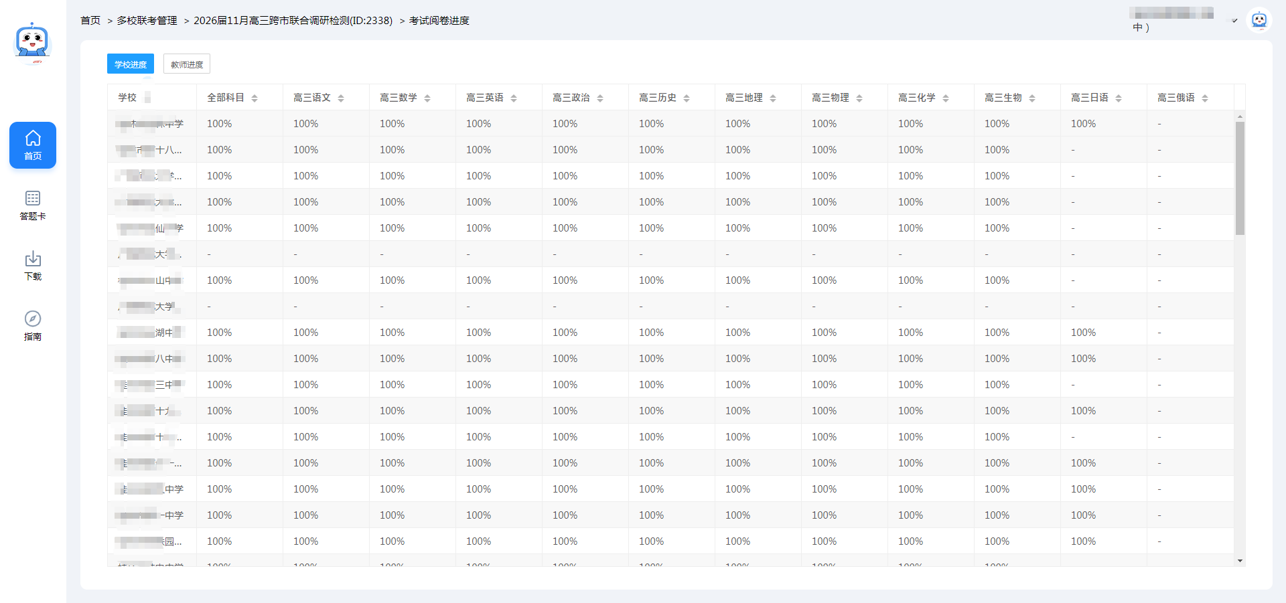Click the scrollbar down arrow of the table

(x=1240, y=561)
